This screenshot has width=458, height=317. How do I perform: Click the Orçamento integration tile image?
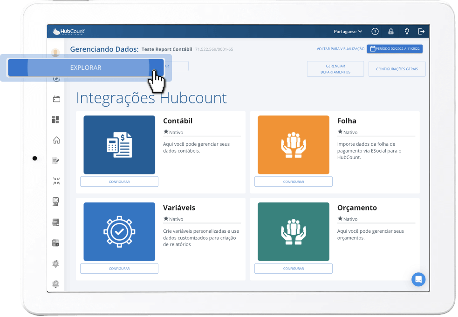click(x=294, y=232)
